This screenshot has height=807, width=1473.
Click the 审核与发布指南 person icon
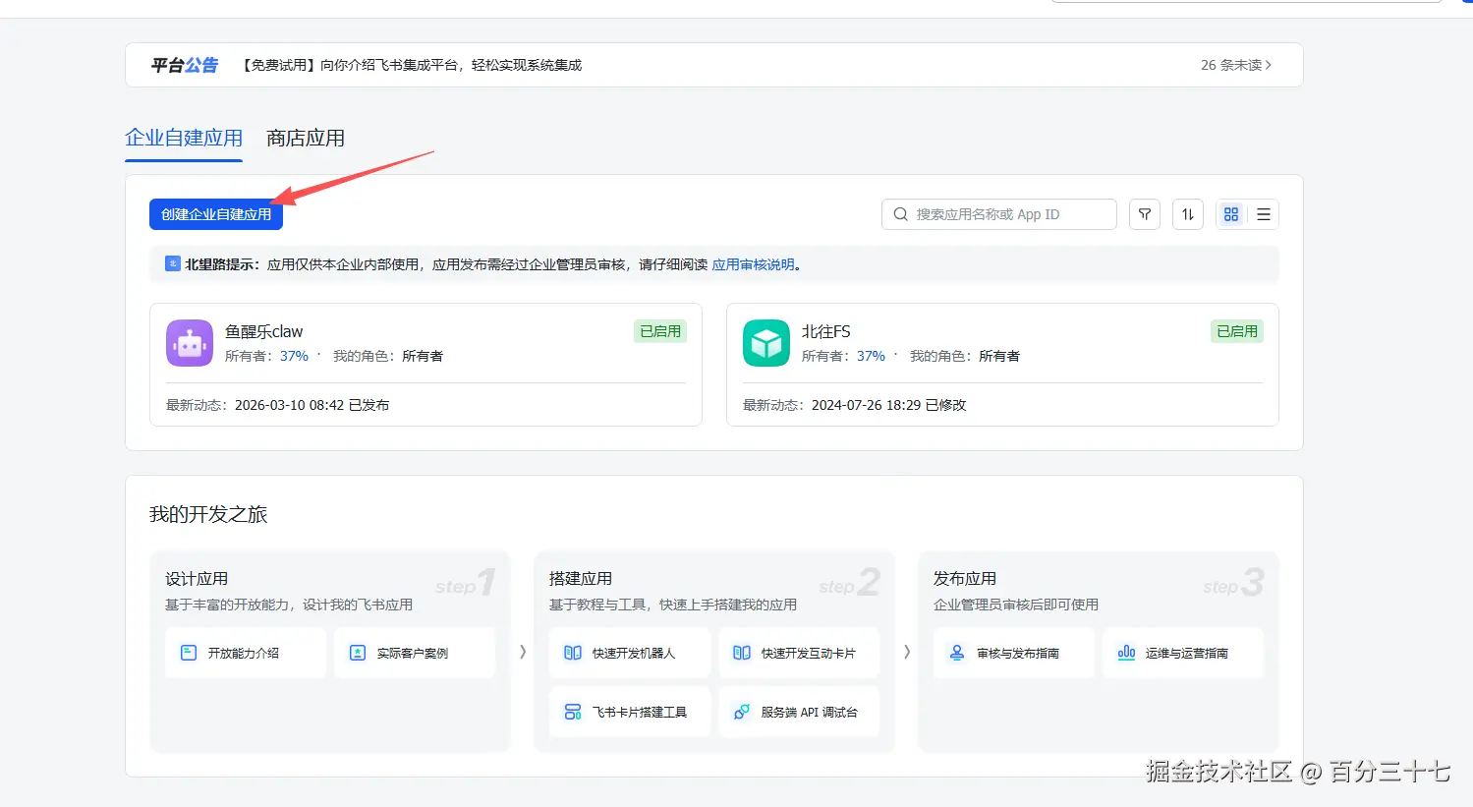click(957, 653)
